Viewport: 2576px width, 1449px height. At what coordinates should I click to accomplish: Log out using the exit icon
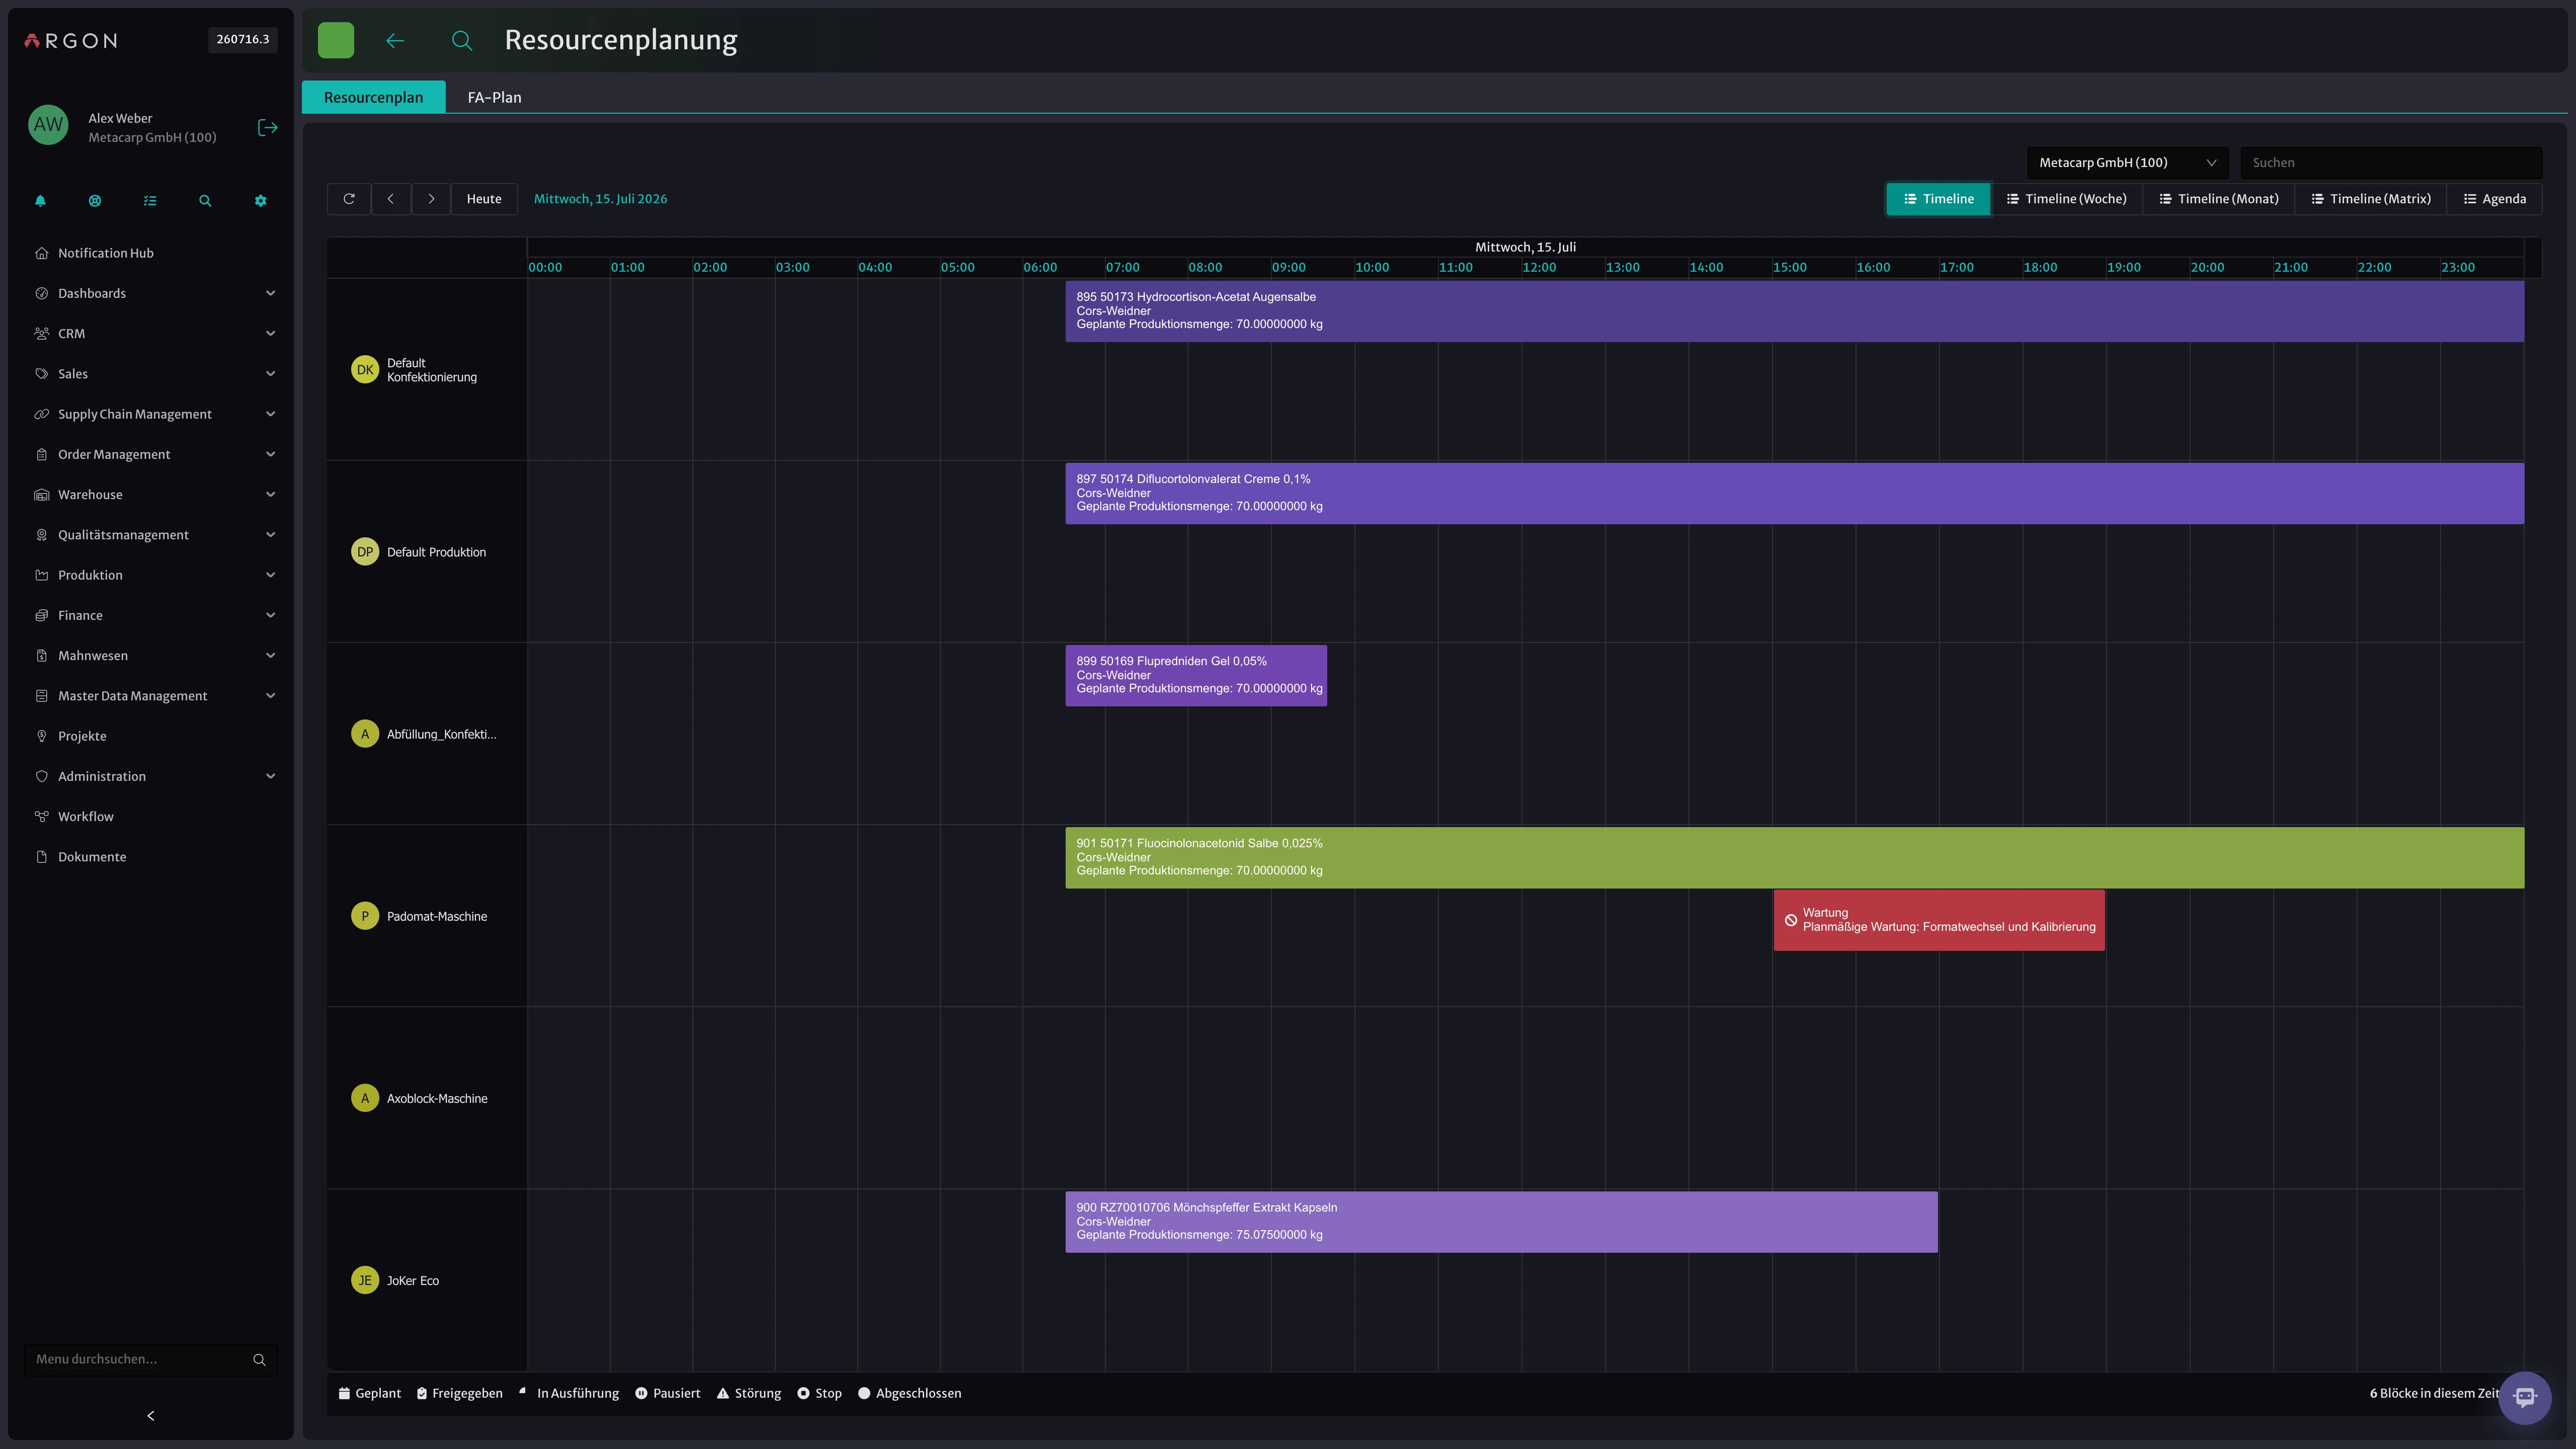(x=267, y=127)
